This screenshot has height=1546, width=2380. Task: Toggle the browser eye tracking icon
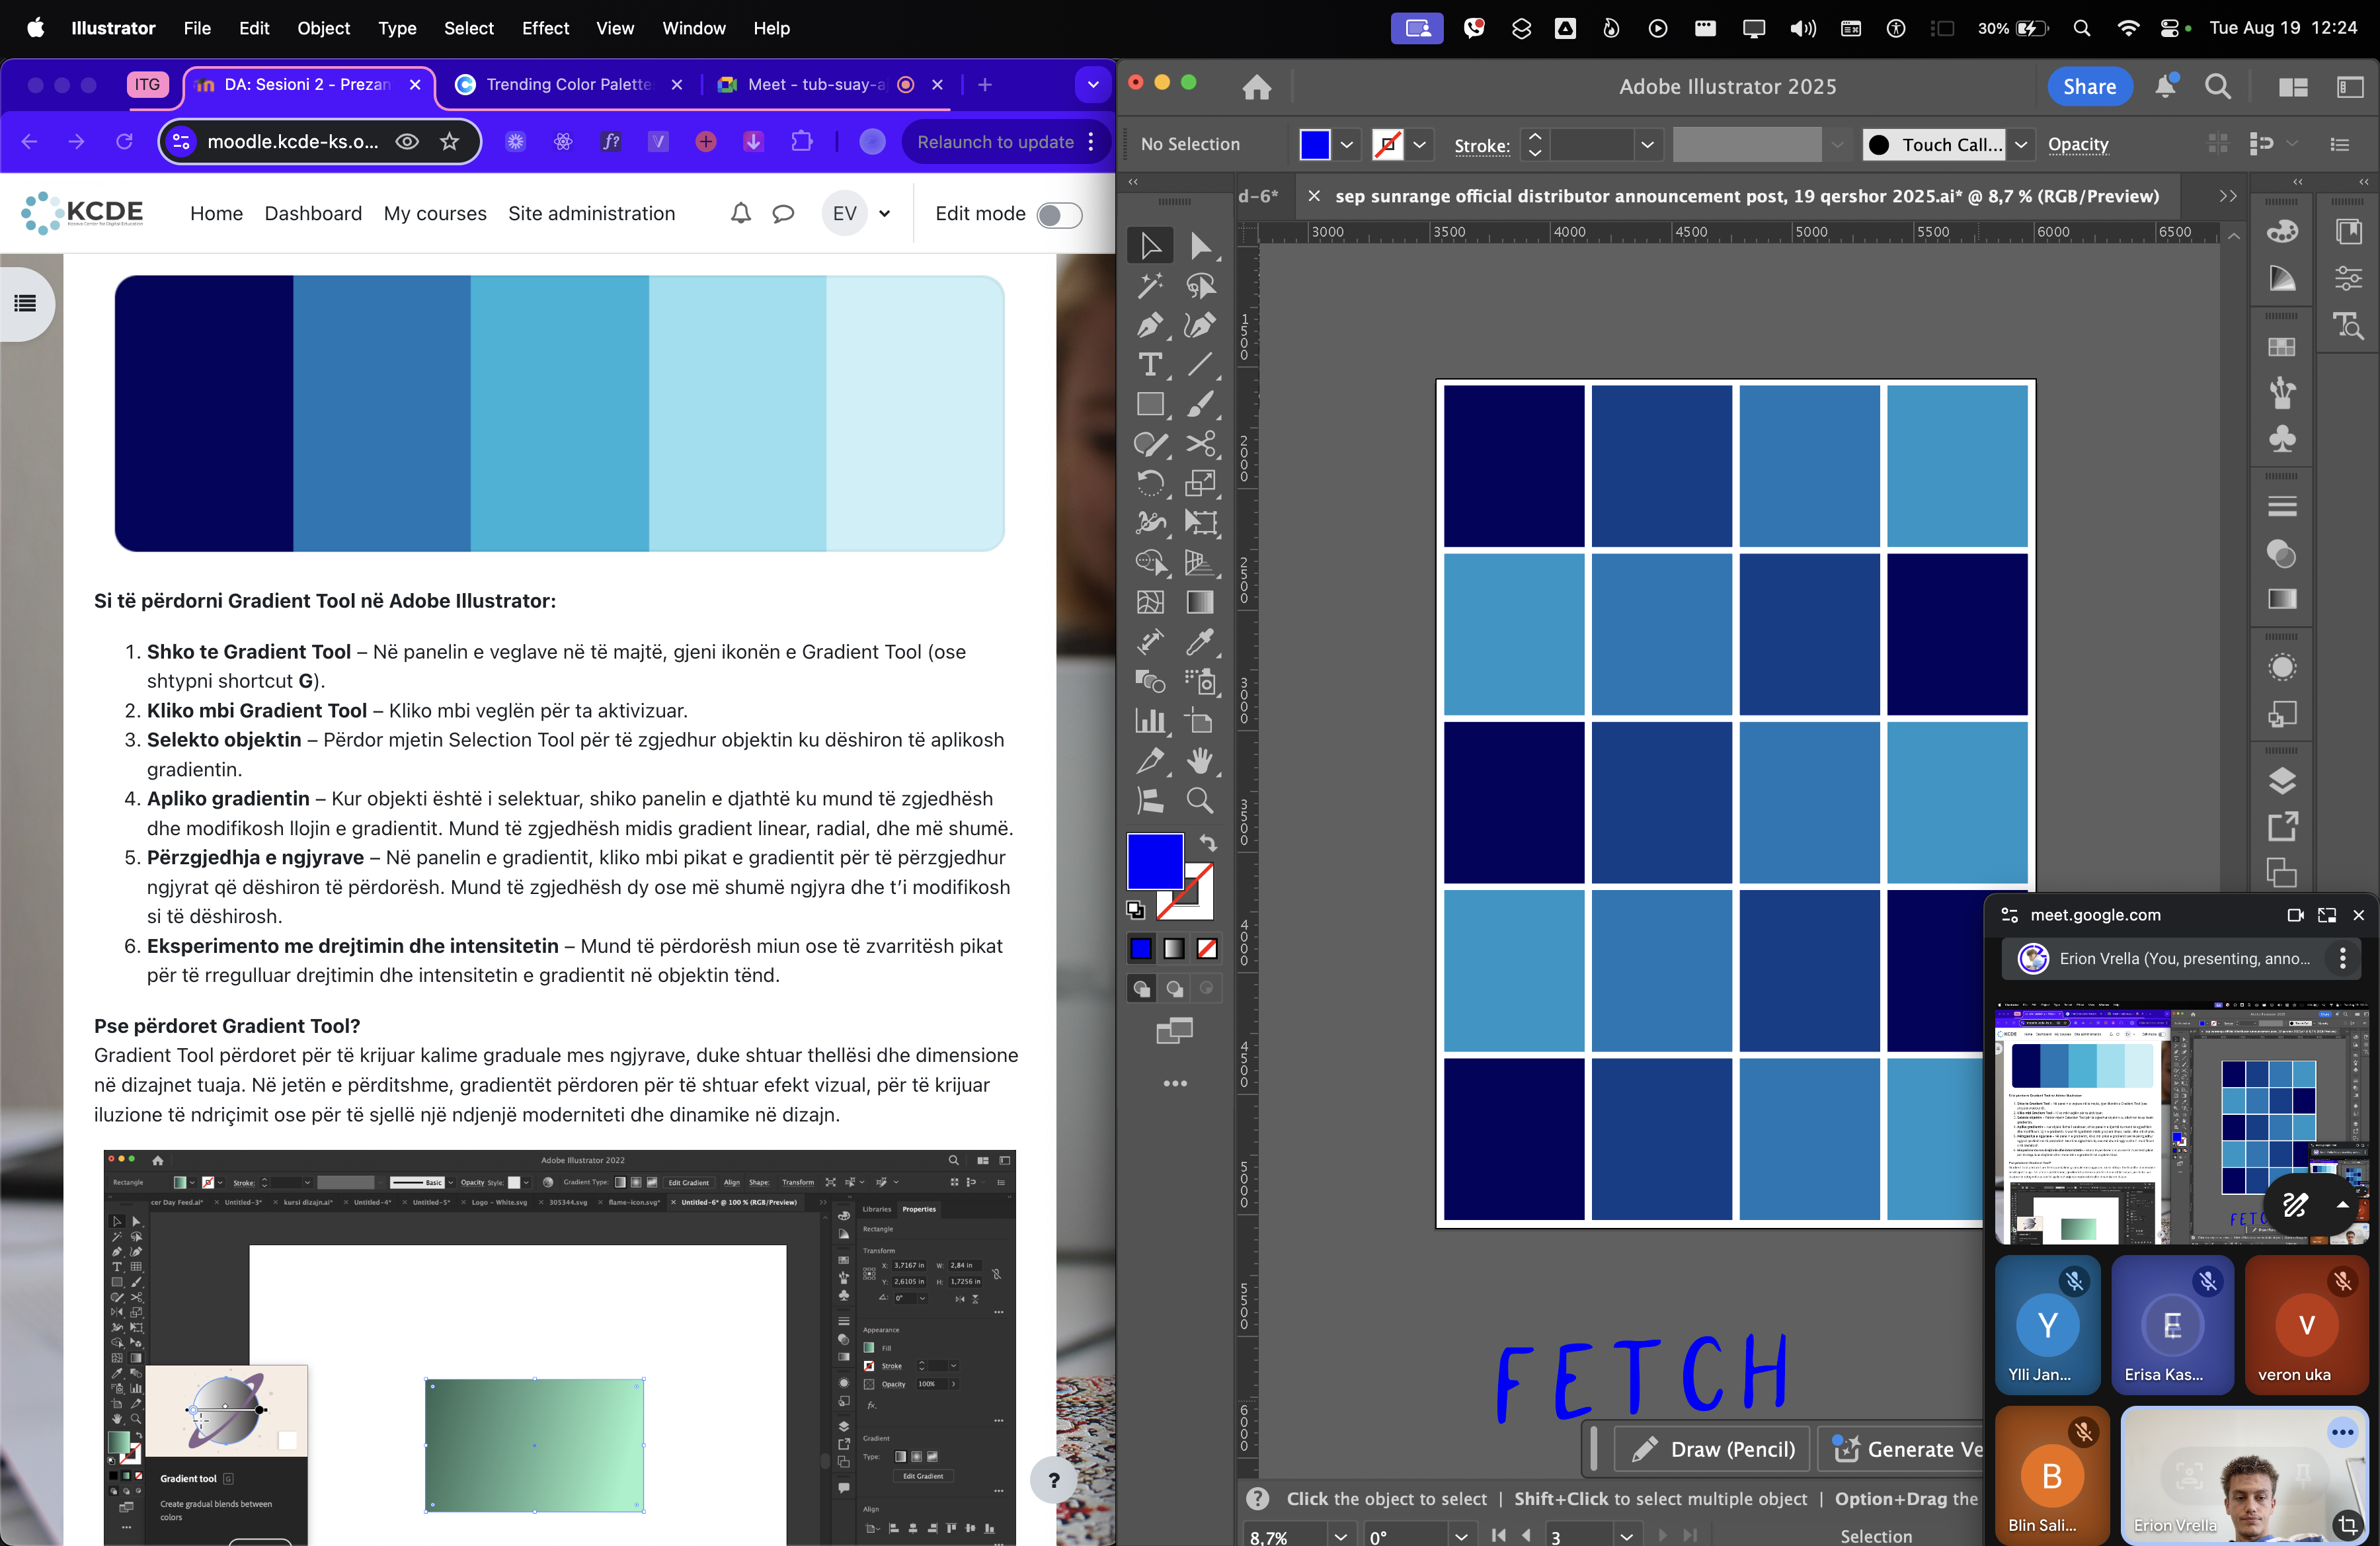coord(407,142)
